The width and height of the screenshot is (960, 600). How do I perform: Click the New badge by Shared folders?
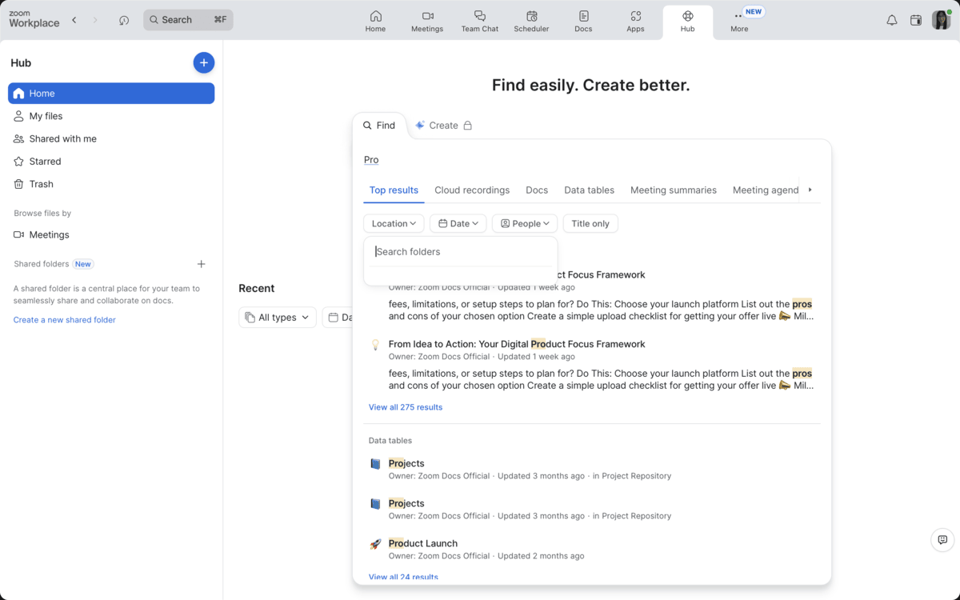[x=83, y=264]
